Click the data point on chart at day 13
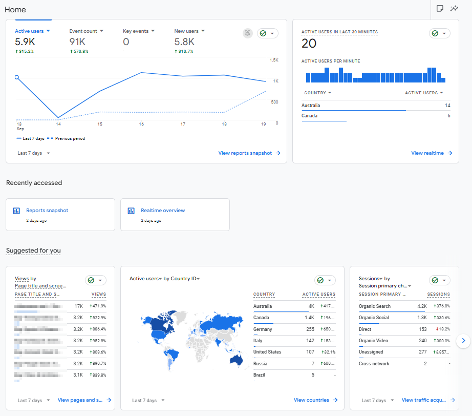Image resolution: width=472 pixels, height=416 pixels. 17,78
